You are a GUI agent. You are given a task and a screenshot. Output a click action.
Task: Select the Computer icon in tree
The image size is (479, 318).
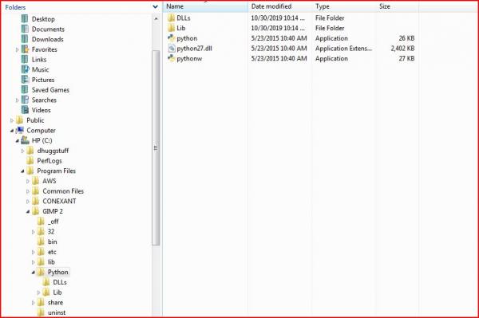(x=20, y=130)
